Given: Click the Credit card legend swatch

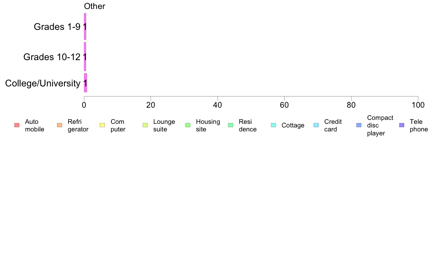Looking at the screenshot, I should click(x=316, y=125).
